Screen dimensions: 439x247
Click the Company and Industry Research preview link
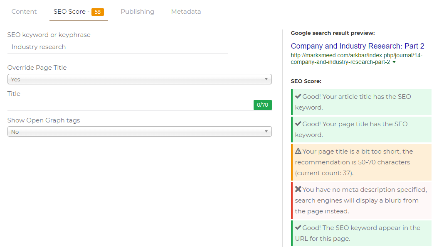[358, 46]
